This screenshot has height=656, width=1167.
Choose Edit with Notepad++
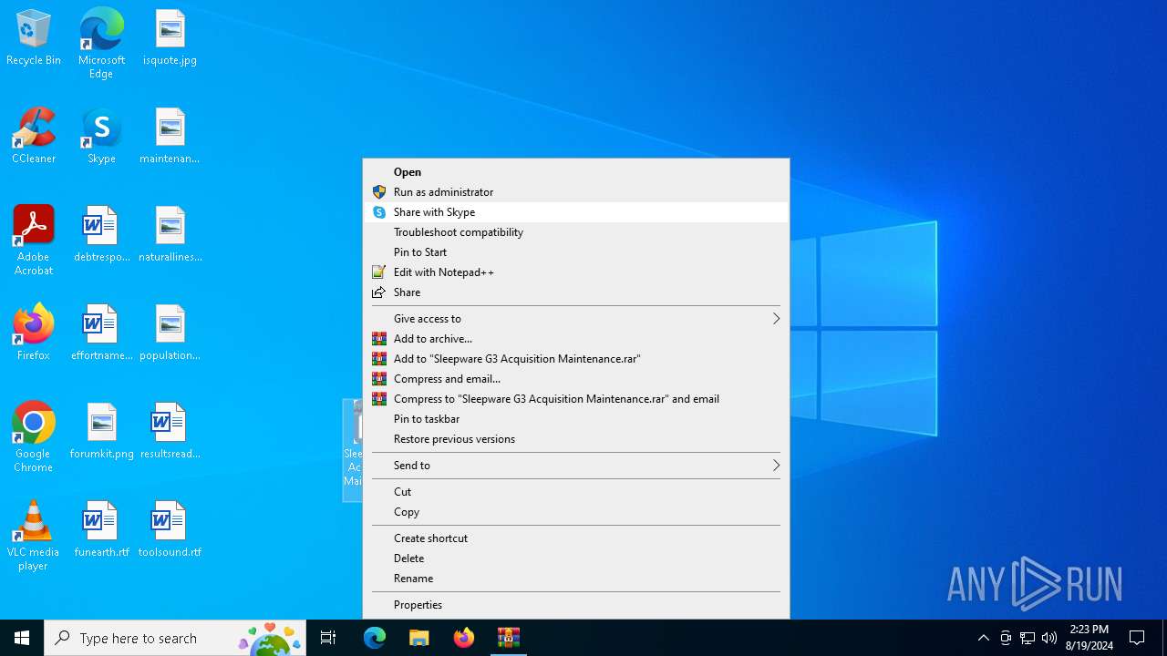tap(576, 272)
